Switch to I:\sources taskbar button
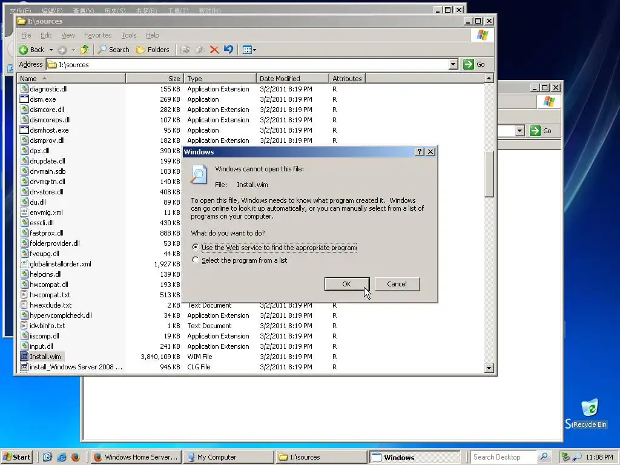620x465 pixels. [322, 457]
